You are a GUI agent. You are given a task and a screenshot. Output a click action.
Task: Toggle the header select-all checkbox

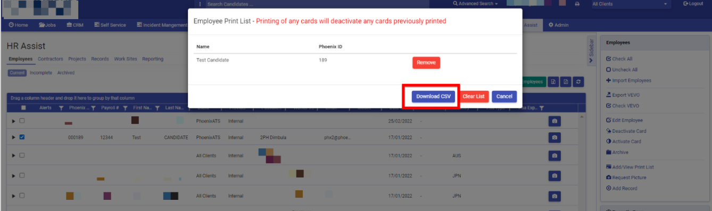point(23,108)
